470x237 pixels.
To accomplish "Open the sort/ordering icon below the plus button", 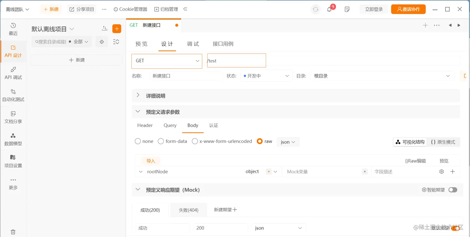I will 116,41.
